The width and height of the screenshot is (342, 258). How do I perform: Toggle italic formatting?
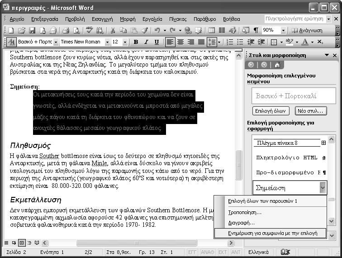point(146,42)
